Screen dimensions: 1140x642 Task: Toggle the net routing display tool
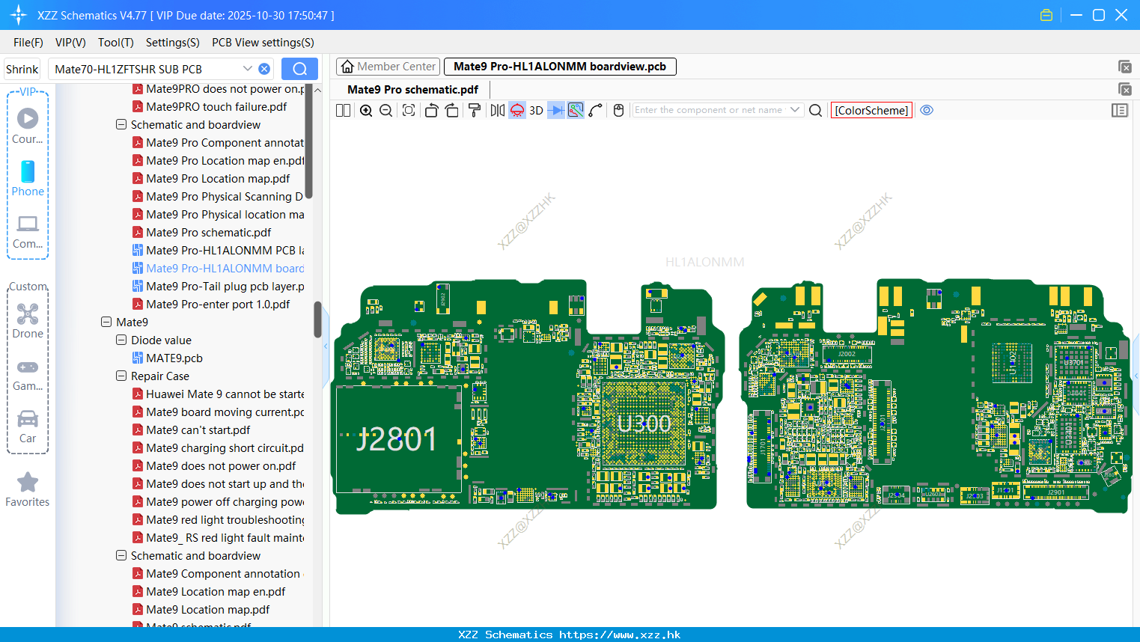tap(576, 110)
